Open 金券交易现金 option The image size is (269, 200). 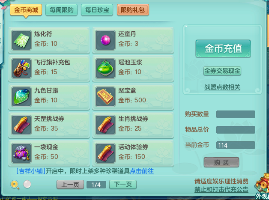click(x=222, y=71)
